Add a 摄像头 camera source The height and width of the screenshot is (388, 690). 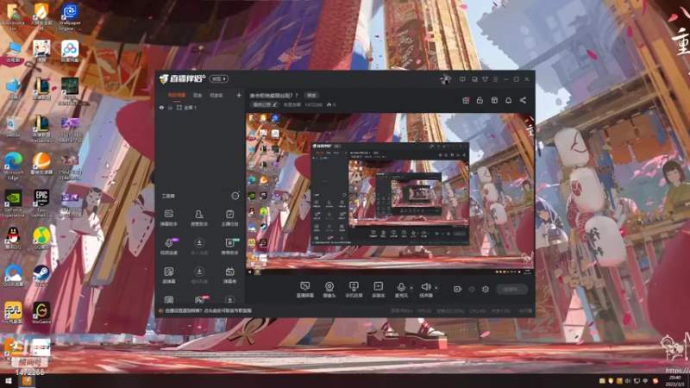pos(329,290)
